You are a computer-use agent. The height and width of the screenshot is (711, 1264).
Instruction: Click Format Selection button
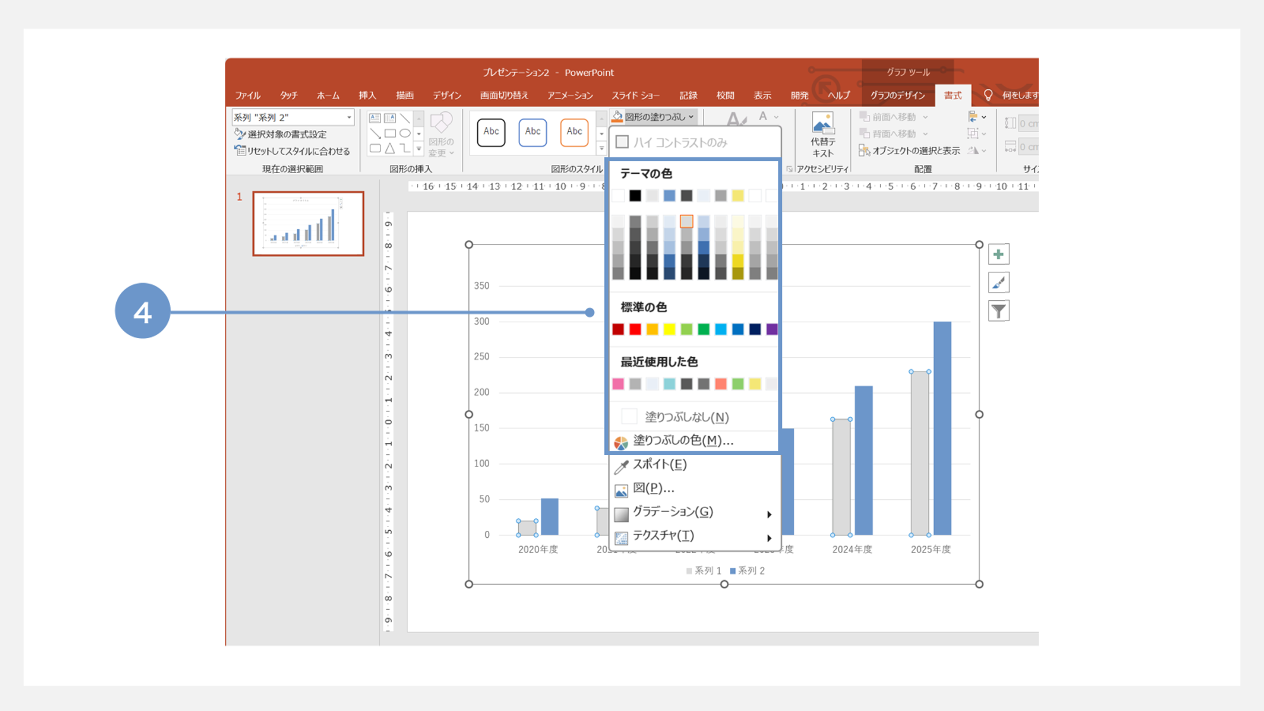pyautogui.click(x=281, y=134)
